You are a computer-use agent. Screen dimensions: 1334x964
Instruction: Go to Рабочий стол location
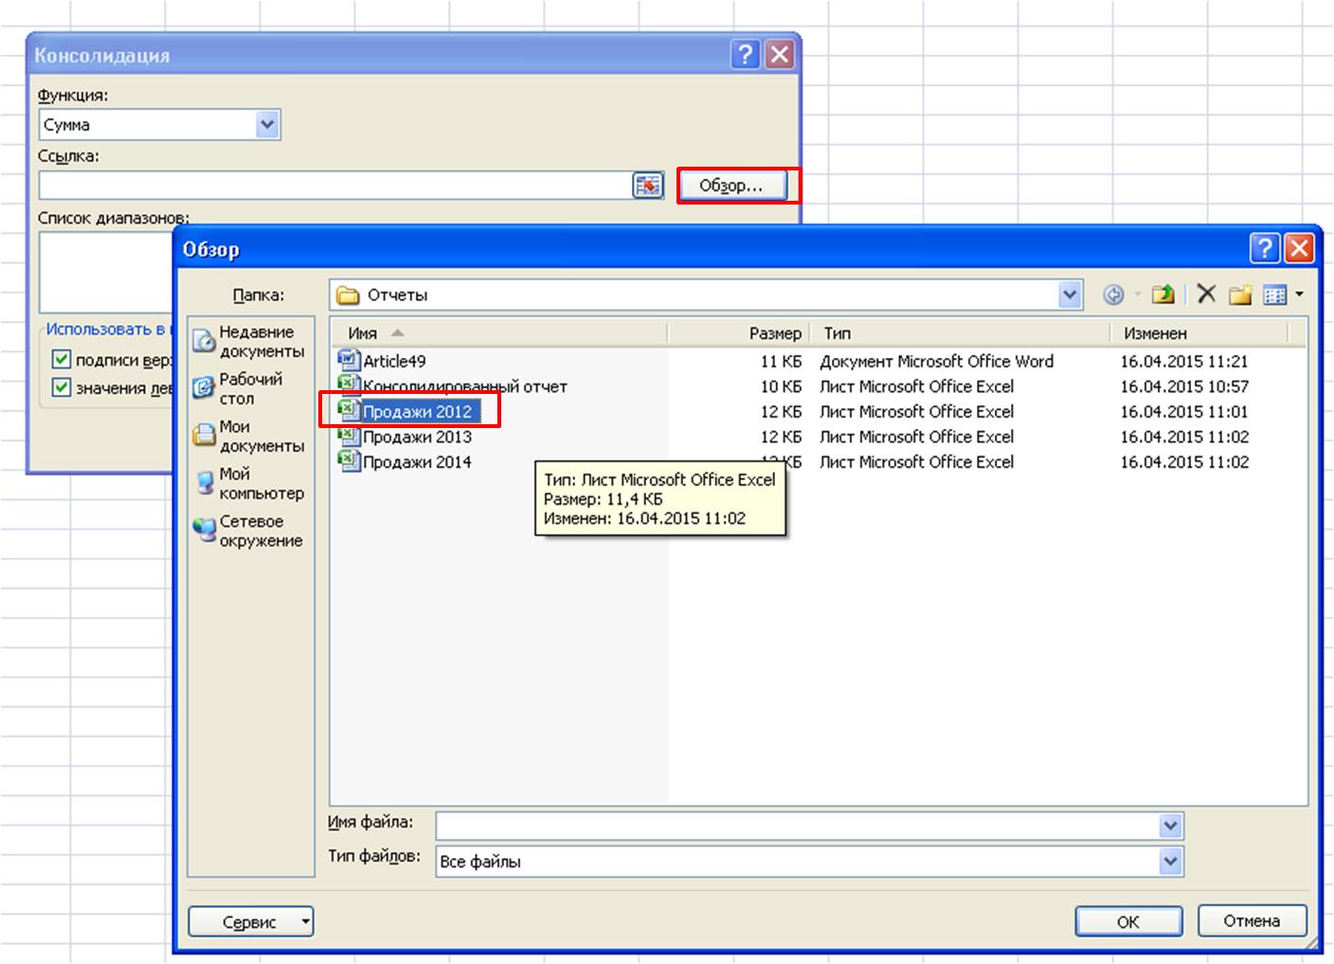click(x=250, y=388)
